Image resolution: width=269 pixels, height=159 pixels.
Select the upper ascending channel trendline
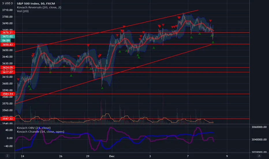[x=107, y=31]
